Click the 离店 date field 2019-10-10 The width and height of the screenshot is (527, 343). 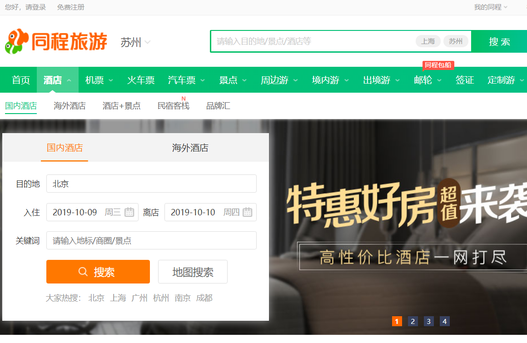coord(210,212)
